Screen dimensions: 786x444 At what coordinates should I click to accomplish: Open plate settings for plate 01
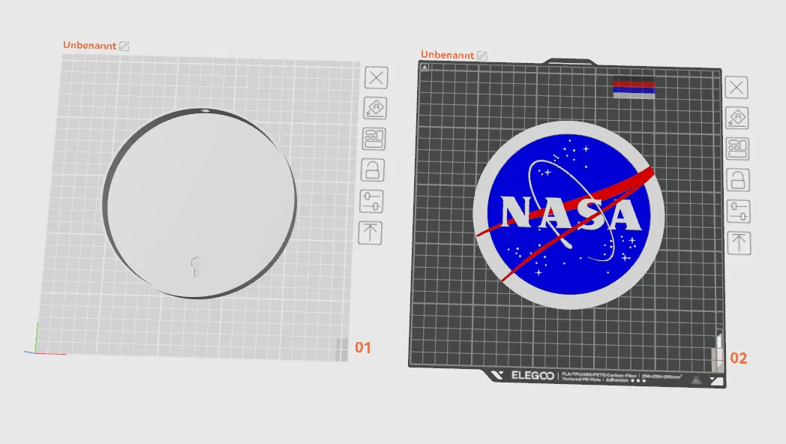(373, 201)
